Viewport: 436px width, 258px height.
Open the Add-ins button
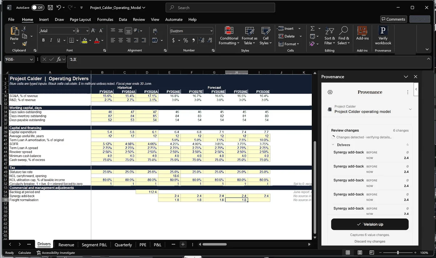pos(362,33)
